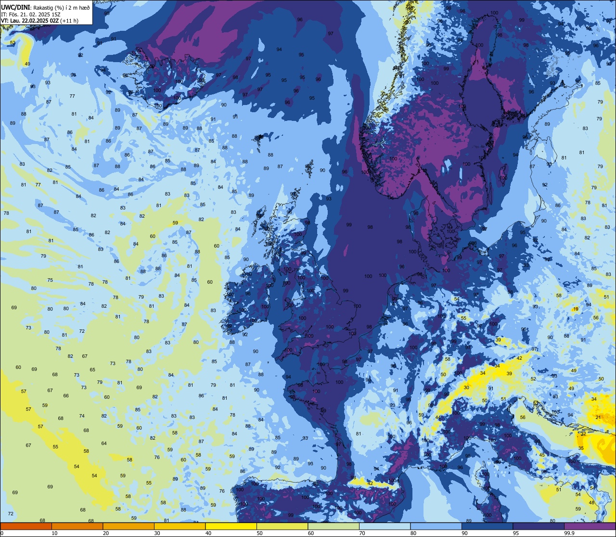This screenshot has height=537, width=616.
Task: Click the 0–10 dark orange legend swatch
Action: tap(26, 526)
